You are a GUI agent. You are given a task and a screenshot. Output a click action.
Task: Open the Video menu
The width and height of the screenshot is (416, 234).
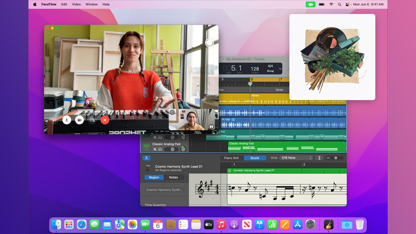76,4
